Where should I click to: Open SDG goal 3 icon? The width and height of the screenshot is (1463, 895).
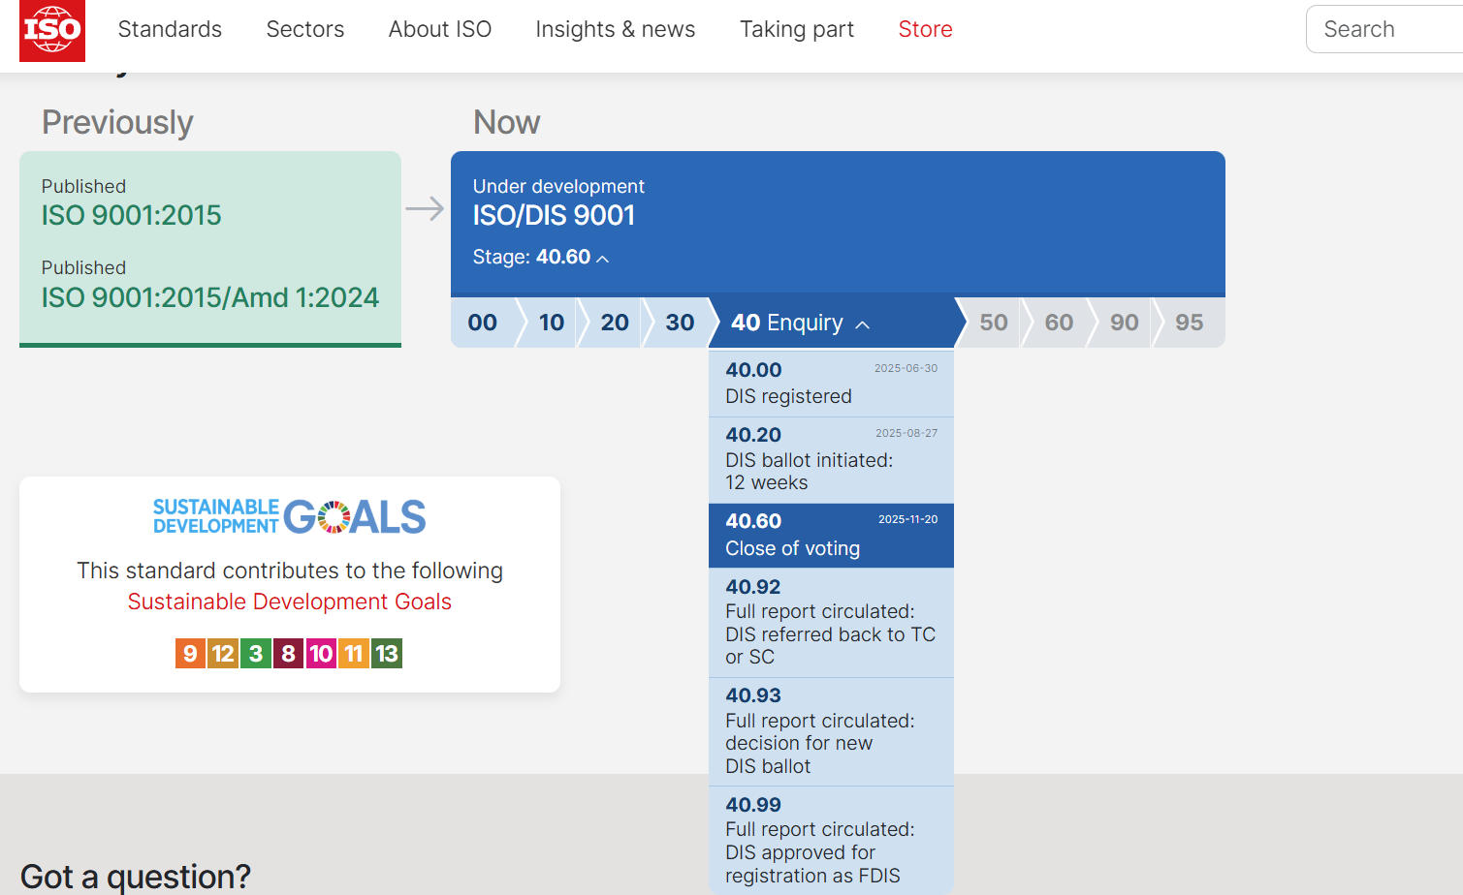point(256,654)
